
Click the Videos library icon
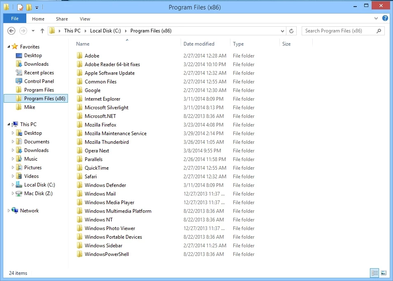19,176
